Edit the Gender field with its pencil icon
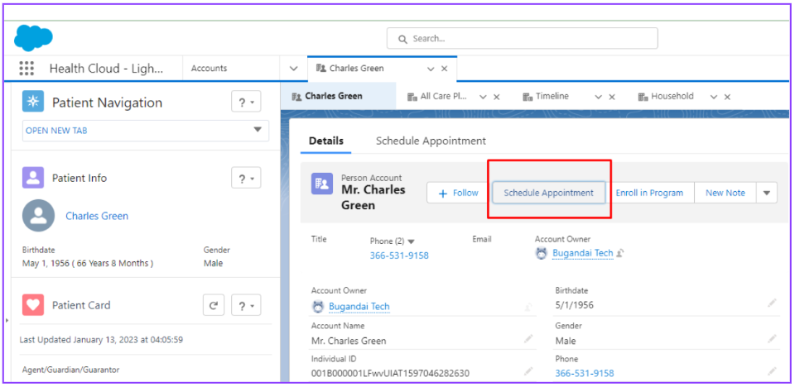Viewport: 795px width, 387px height. click(x=772, y=338)
